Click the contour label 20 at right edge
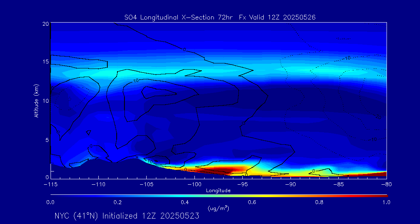This screenshot has height=224, width=420. pyautogui.click(x=378, y=117)
